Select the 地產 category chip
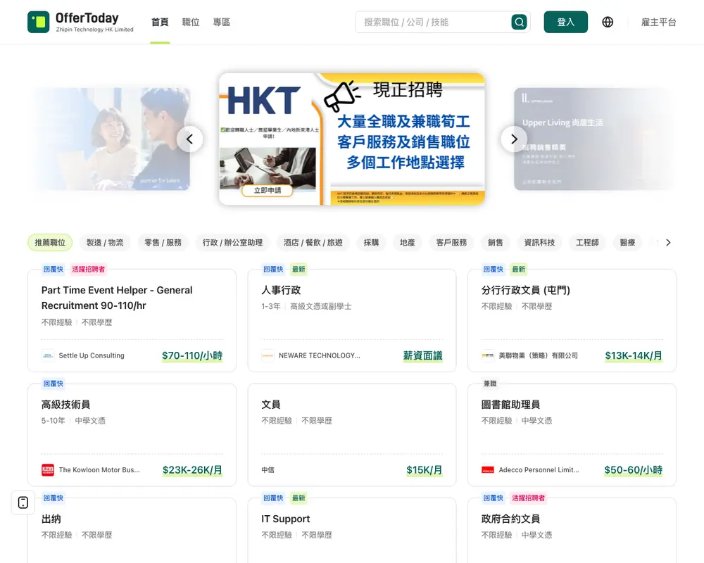Image resolution: width=704 pixels, height=563 pixels. [407, 242]
